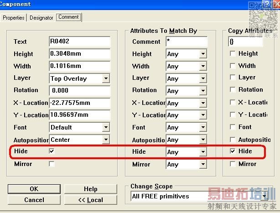Check Layer in Copy Attributes
The width and height of the screenshot is (280, 213).
(x=233, y=77)
